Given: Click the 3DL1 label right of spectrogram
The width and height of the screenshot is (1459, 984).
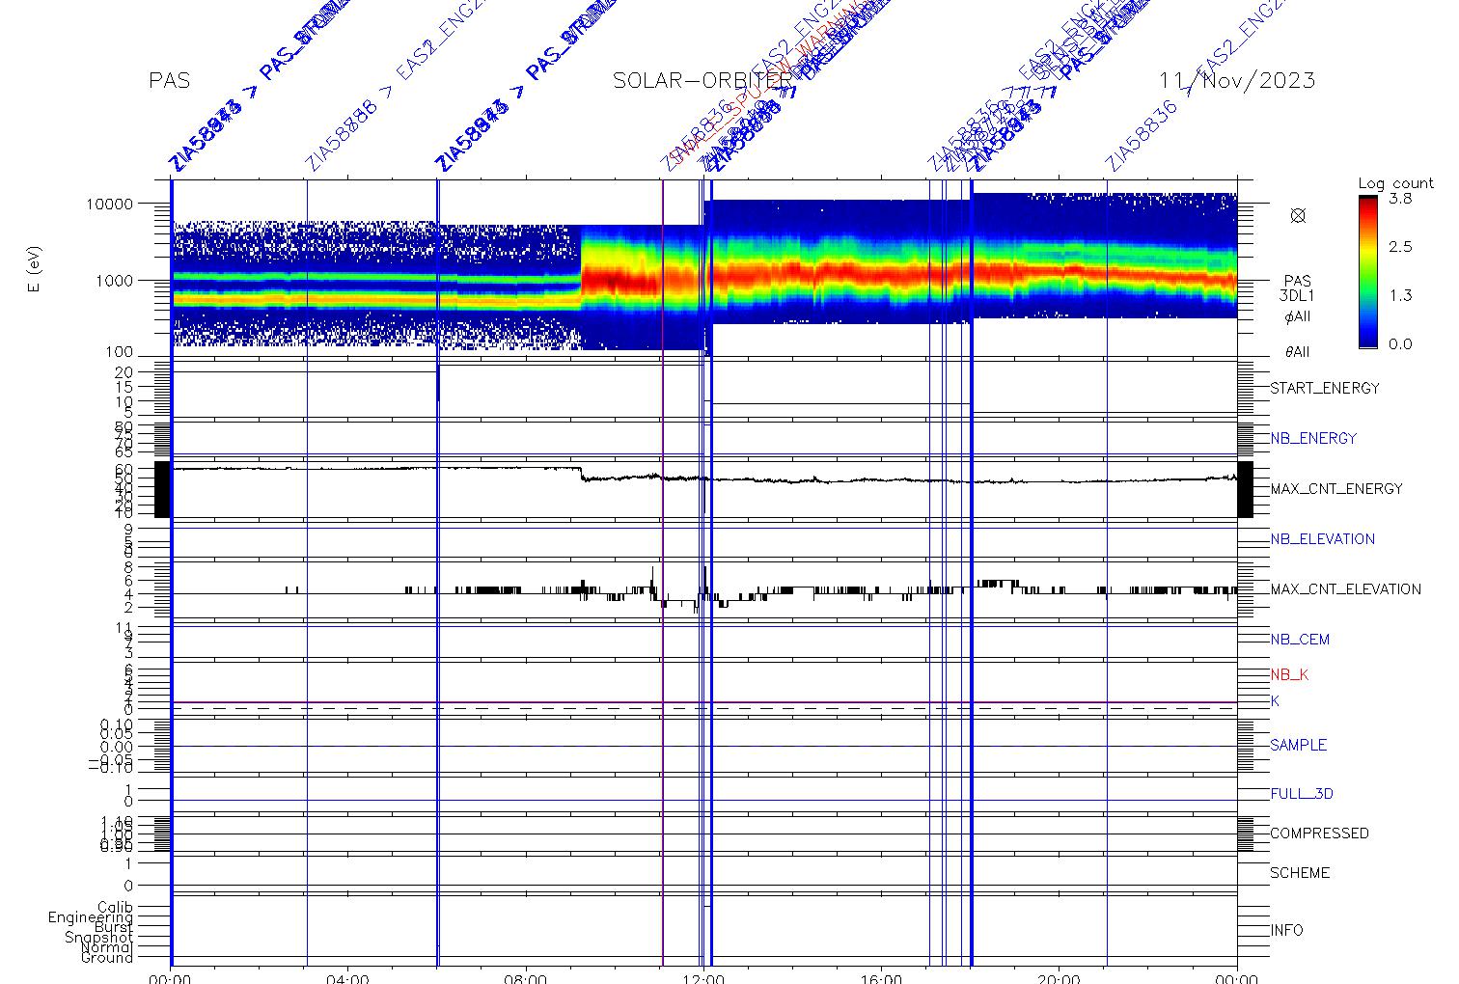Looking at the screenshot, I should click(x=1297, y=296).
